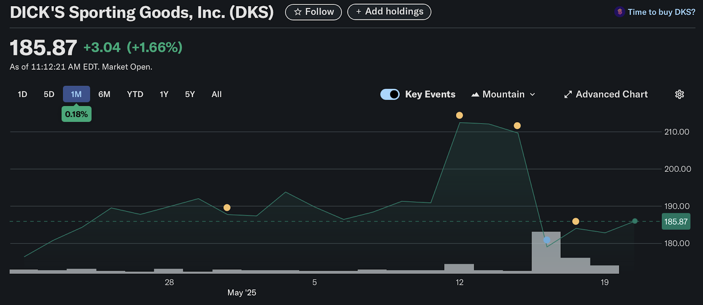This screenshot has height=305, width=703.
Task: Click the orange key event marker just before the price drop
Action: tap(517, 126)
